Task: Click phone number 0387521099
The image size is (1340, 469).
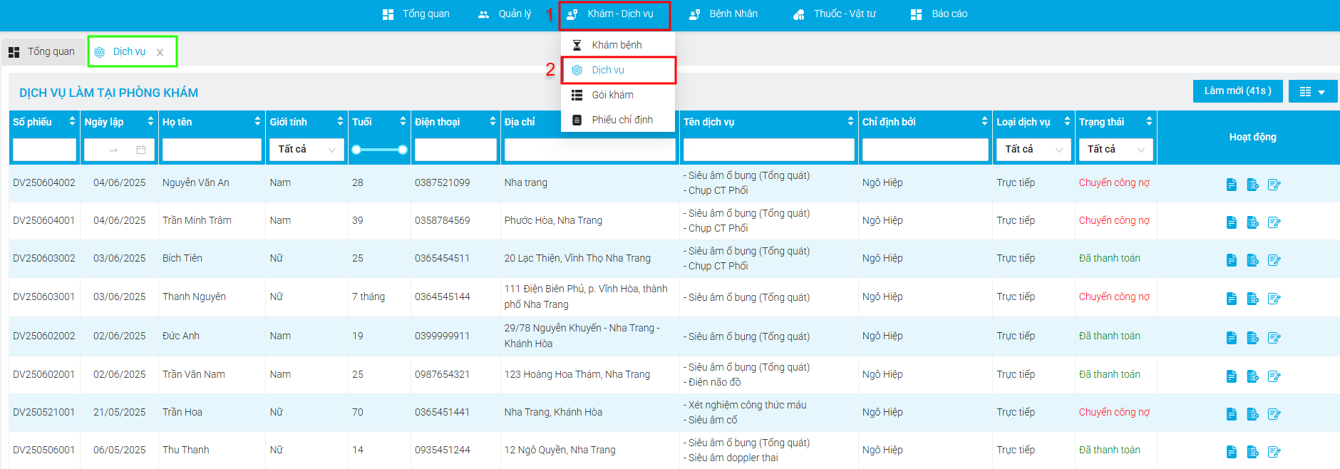Action: [443, 183]
